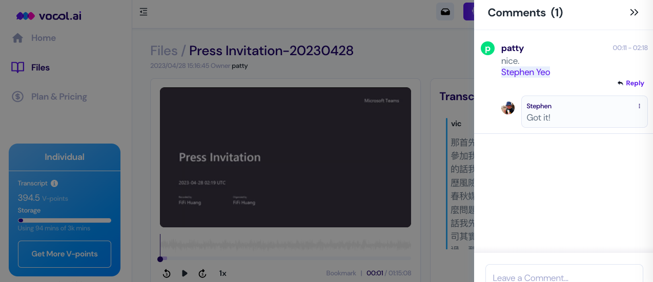Click the Bookmark label near timeline

[341, 273]
